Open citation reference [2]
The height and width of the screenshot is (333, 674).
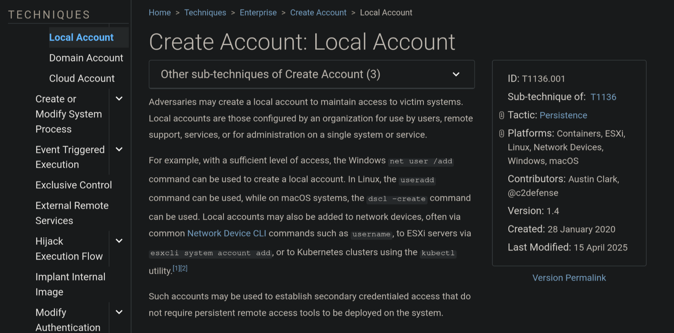coord(184,268)
